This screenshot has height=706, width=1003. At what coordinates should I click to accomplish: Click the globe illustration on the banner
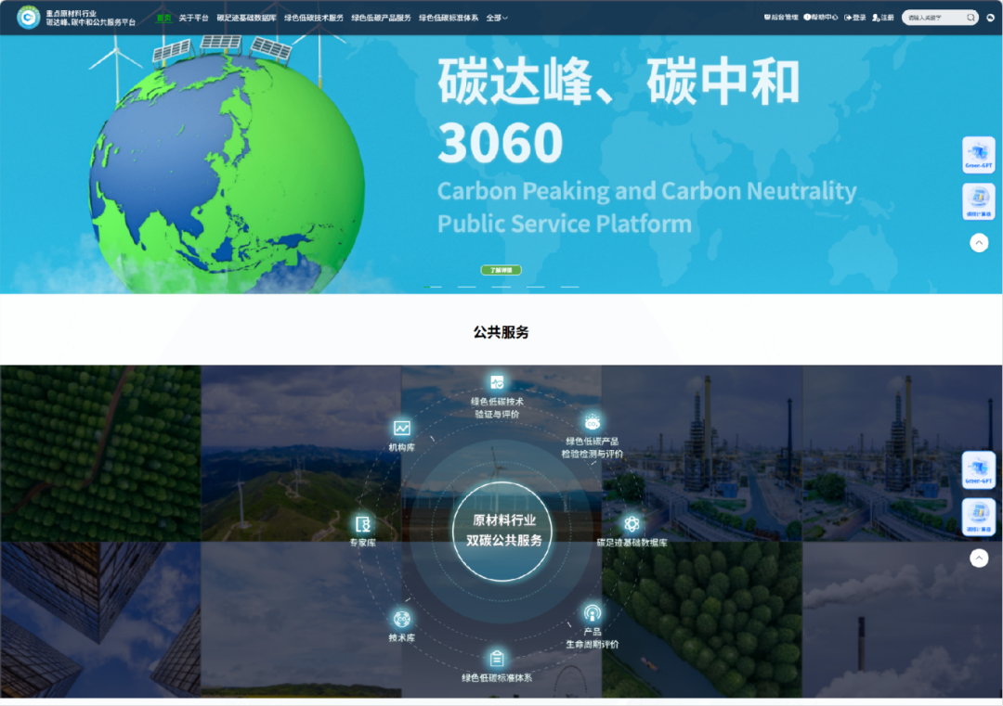(x=228, y=173)
